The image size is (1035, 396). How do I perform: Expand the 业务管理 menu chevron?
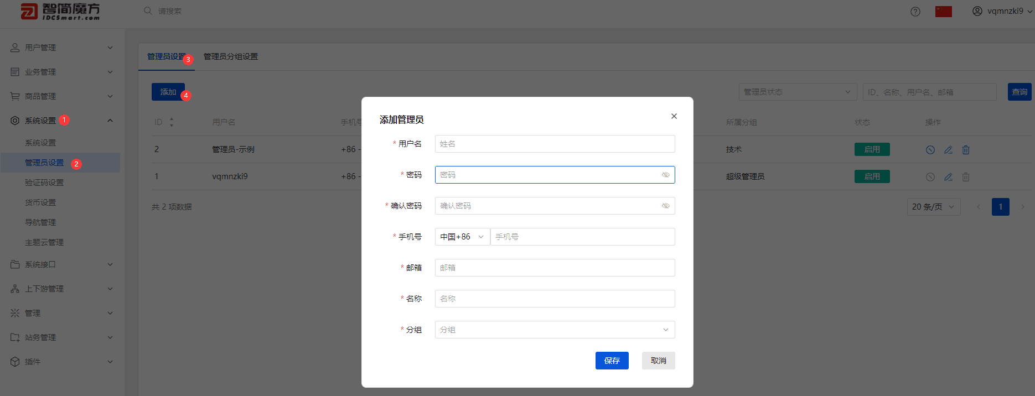(x=110, y=72)
